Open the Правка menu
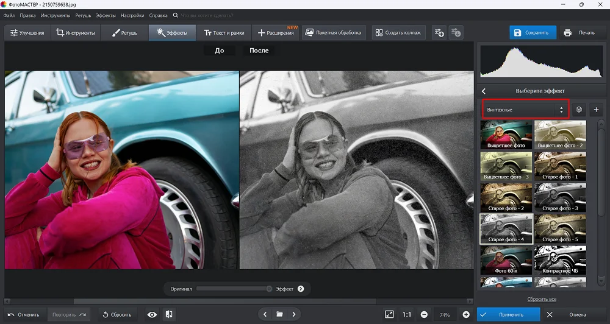The height and width of the screenshot is (324, 610). coord(27,16)
